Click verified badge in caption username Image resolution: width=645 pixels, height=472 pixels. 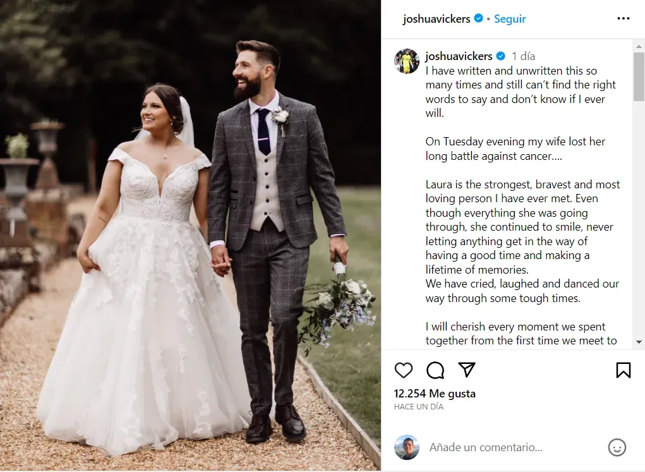[500, 56]
